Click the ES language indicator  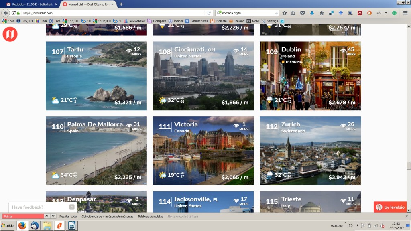[350, 225]
